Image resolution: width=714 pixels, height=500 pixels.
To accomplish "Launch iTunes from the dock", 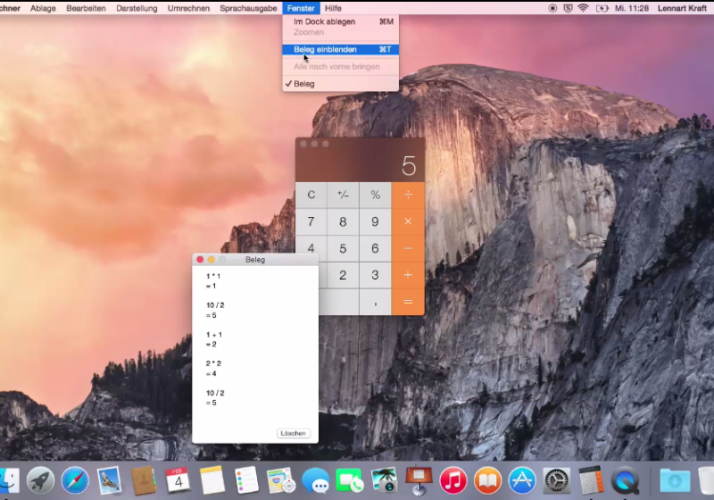I will [x=453, y=480].
